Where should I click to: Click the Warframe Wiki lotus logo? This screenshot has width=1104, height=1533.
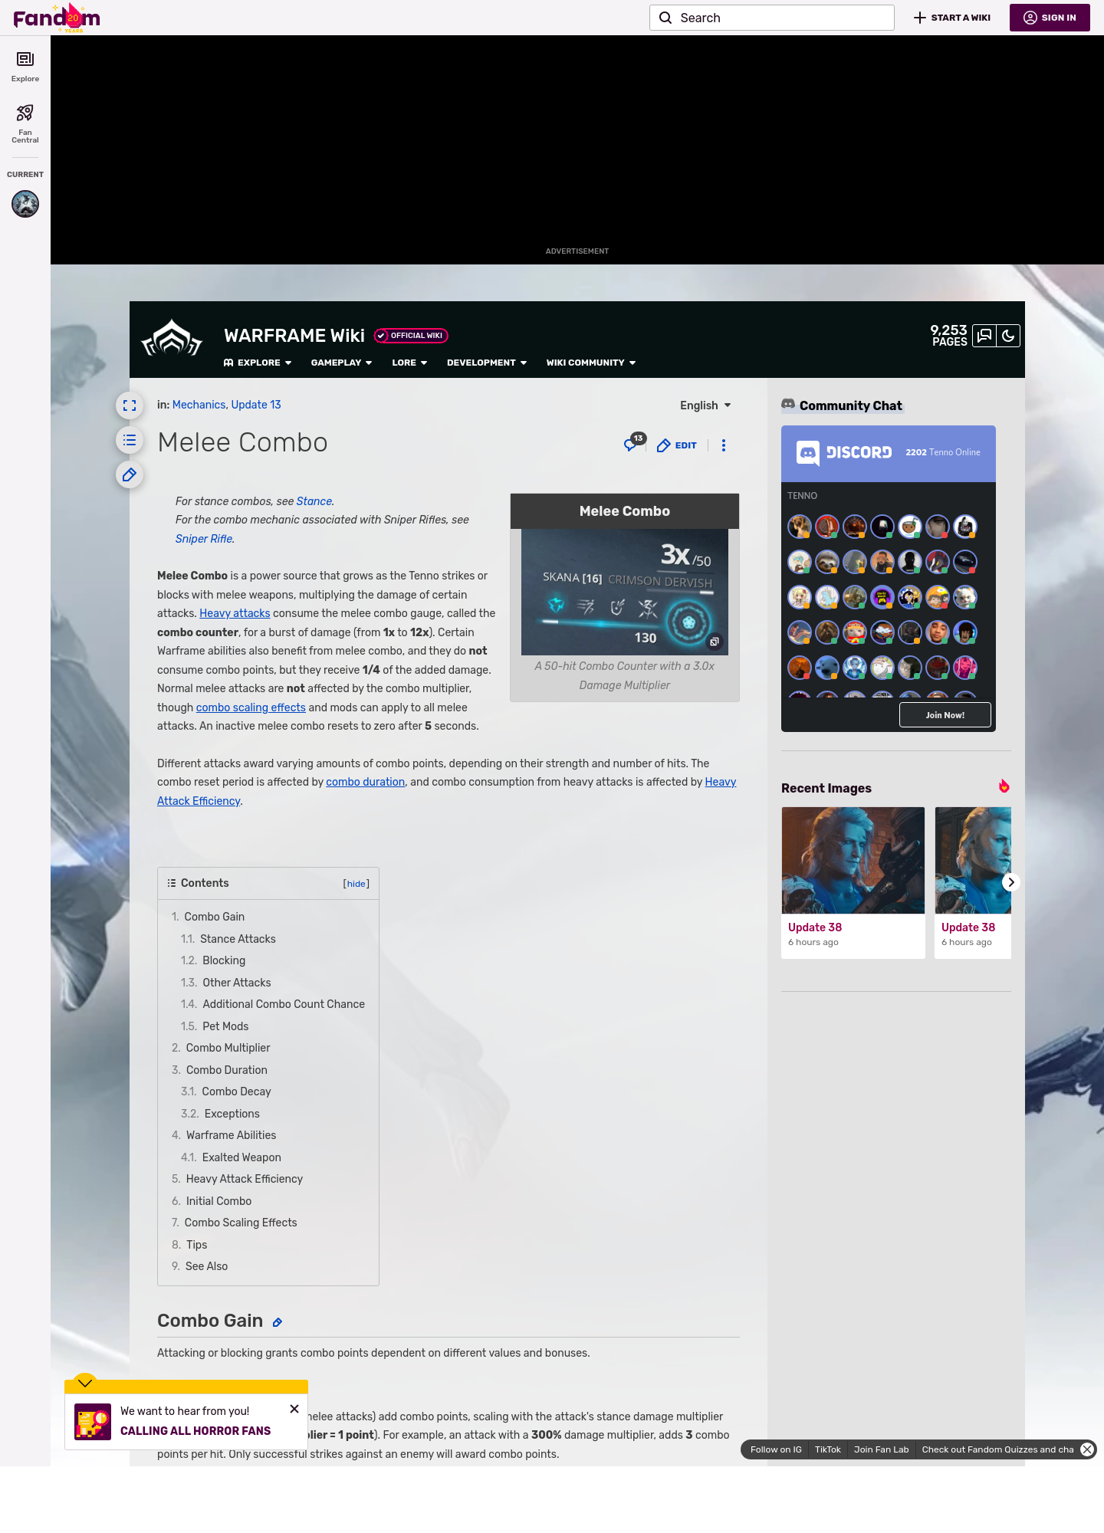[172, 339]
